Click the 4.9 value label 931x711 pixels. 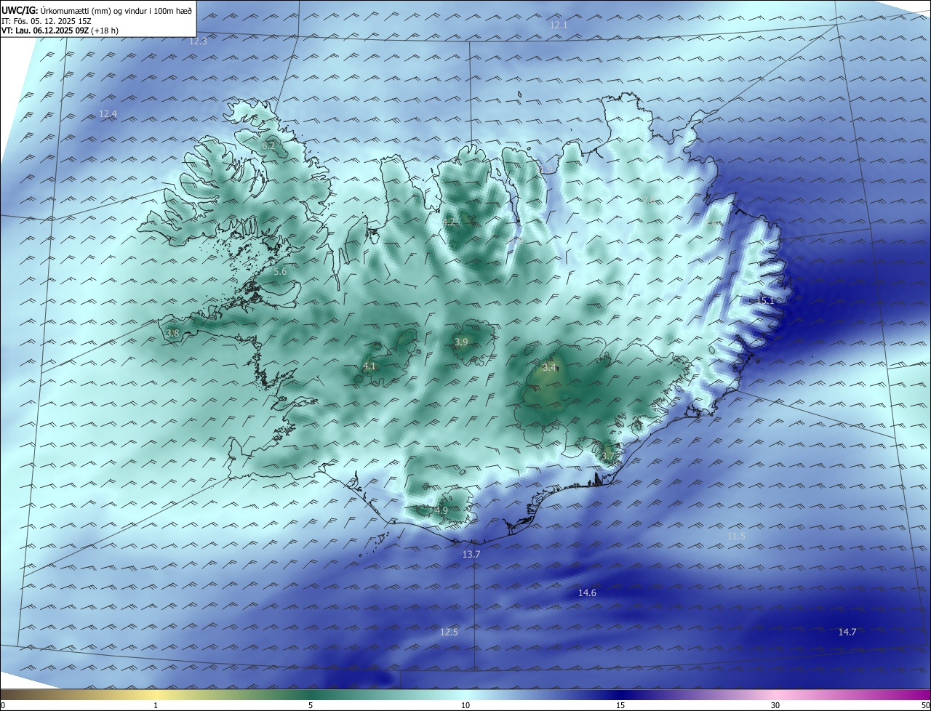click(441, 511)
